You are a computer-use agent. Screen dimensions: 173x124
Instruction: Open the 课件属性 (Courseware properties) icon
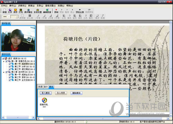[x=28, y=11]
